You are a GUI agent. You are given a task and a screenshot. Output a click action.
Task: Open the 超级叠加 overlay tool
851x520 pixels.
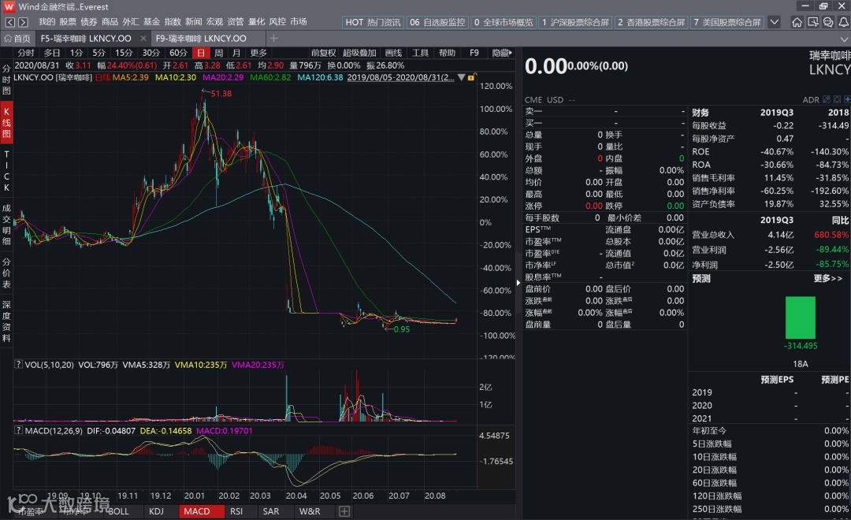pyautogui.click(x=359, y=53)
